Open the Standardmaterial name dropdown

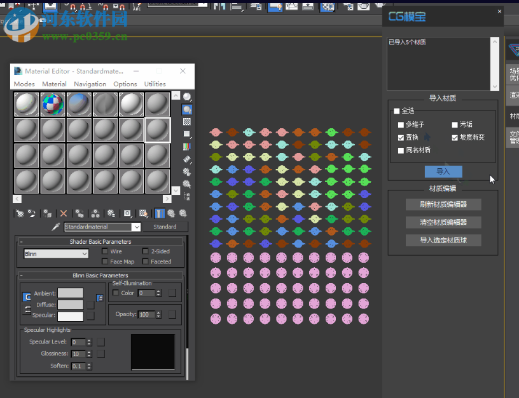point(136,227)
